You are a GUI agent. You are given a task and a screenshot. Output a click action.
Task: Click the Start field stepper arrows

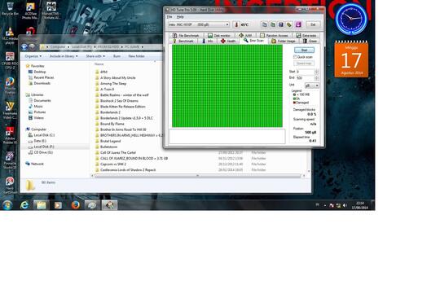pos(316,72)
